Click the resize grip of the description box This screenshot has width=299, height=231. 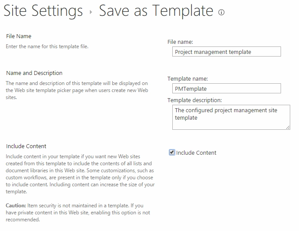(x=288, y=128)
